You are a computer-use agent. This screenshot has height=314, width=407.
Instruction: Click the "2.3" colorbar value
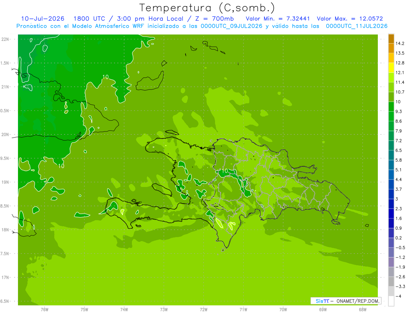pos(399,209)
